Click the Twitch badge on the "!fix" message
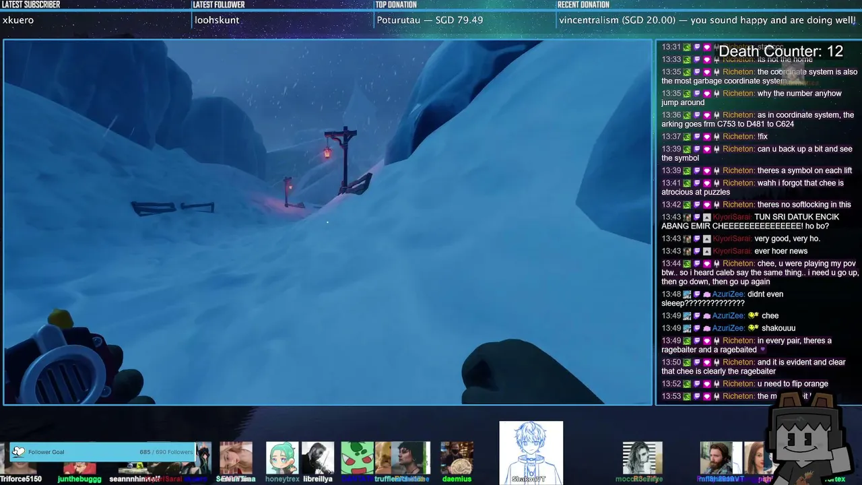This screenshot has width=862, height=485. coord(697,137)
